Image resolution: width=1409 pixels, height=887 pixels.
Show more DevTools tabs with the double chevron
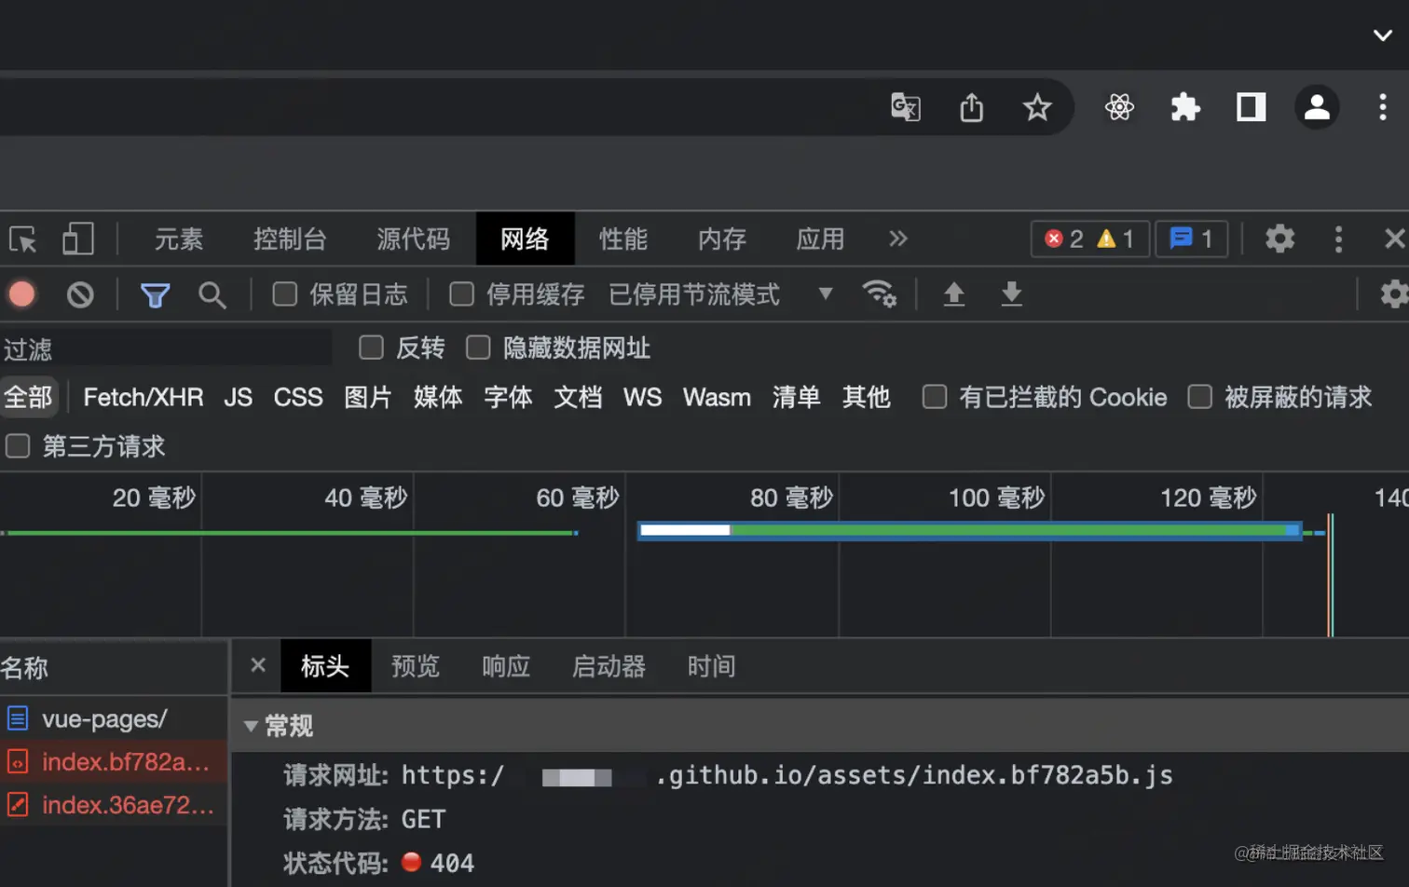tap(897, 239)
